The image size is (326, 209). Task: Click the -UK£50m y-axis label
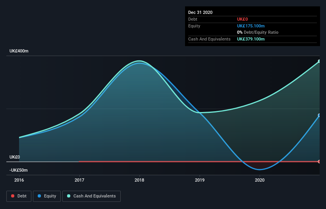[x=19, y=170]
